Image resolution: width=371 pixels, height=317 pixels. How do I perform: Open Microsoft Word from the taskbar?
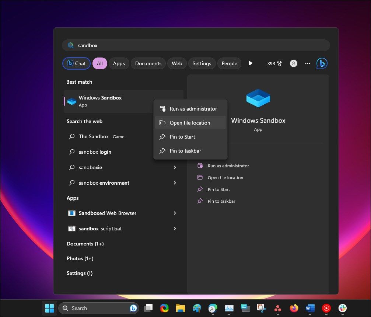310,308
